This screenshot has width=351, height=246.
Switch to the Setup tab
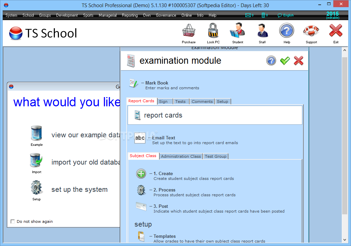[x=223, y=102]
